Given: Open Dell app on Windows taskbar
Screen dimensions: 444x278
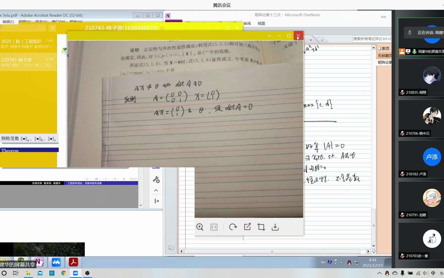Looking at the screenshot, I should pos(52,273).
